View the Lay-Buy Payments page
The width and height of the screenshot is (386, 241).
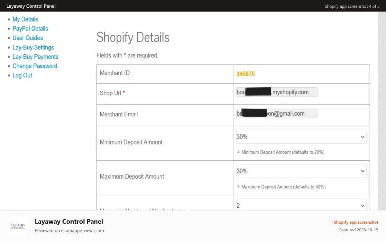pos(35,57)
